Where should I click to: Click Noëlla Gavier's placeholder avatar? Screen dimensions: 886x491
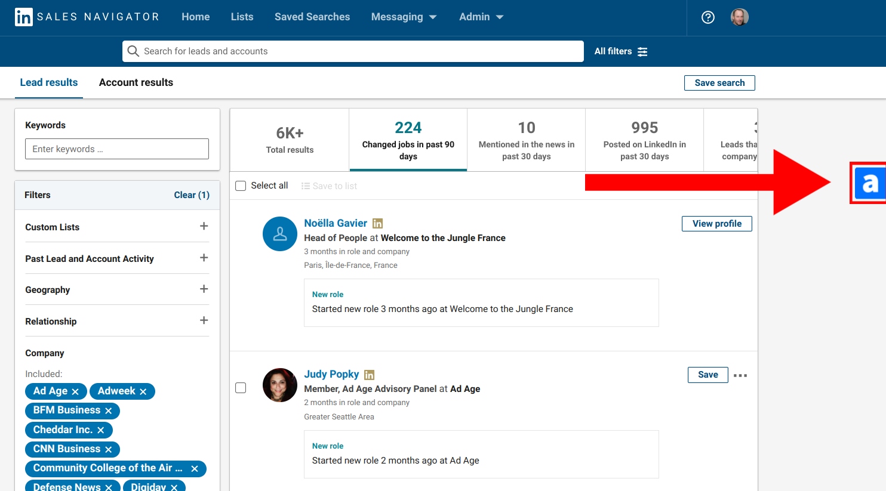click(x=280, y=234)
